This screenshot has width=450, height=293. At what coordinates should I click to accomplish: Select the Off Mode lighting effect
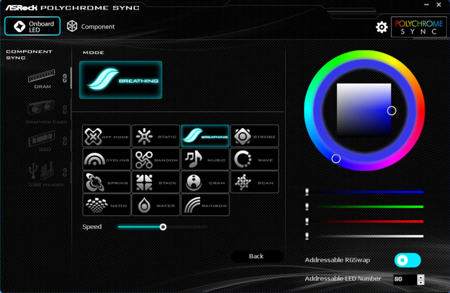tap(106, 136)
